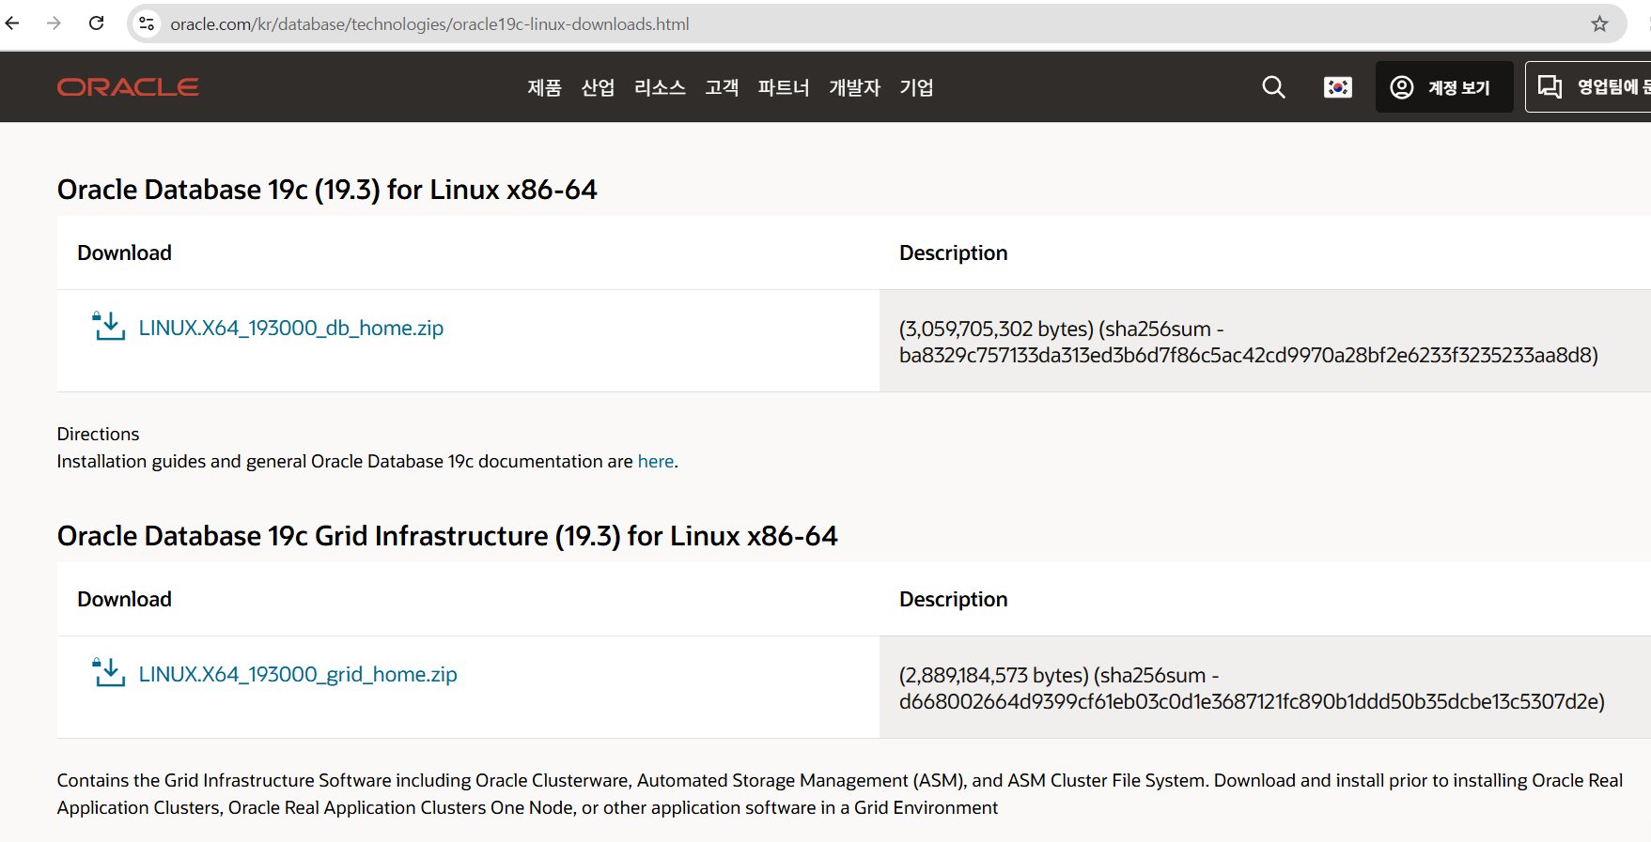Download LINUX.X64_193000_db_home.zip
Viewport: 1651px width, 842px height.
pyautogui.click(x=290, y=328)
